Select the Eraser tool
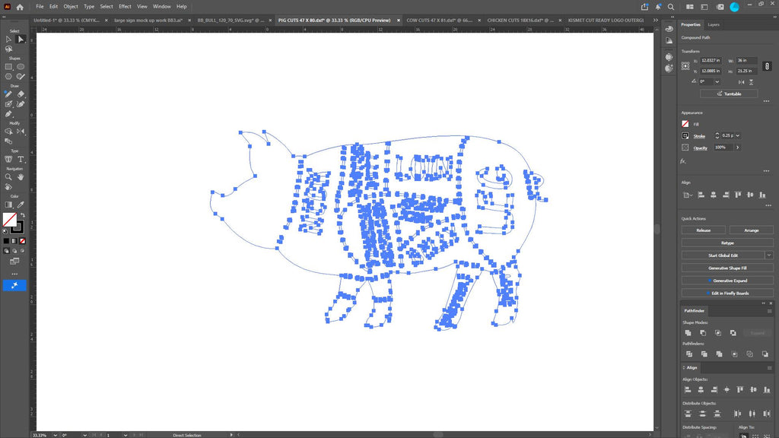This screenshot has width=779, height=438. click(x=21, y=94)
